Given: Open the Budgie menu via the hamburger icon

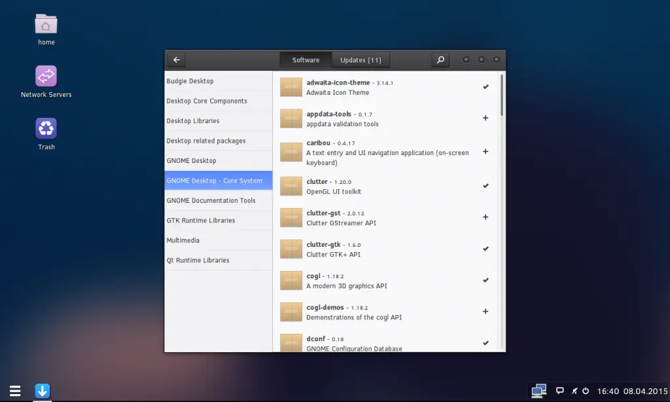Looking at the screenshot, I should click(15, 391).
